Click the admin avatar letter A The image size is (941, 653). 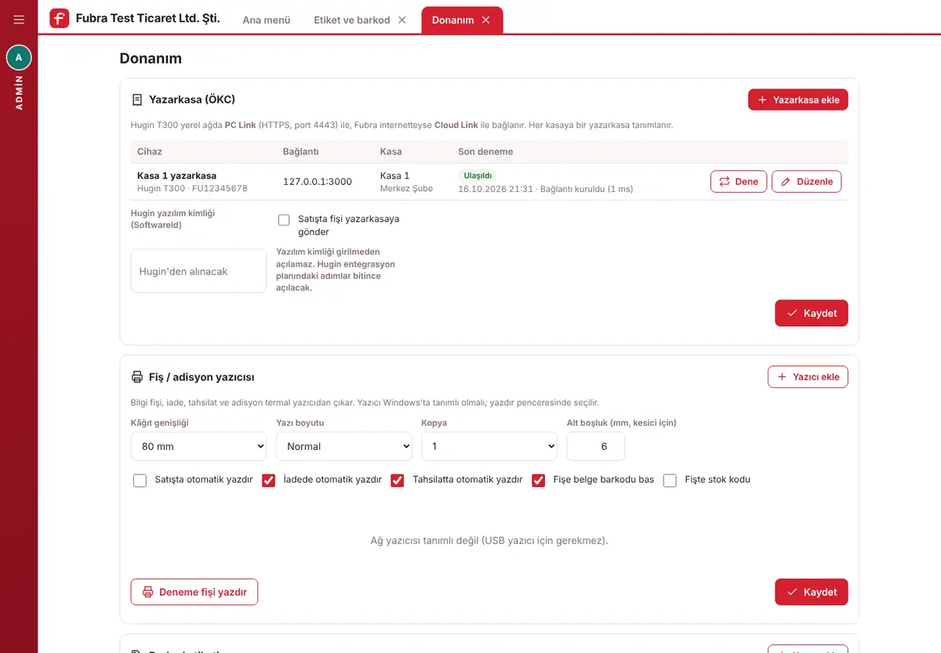tap(19, 57)
